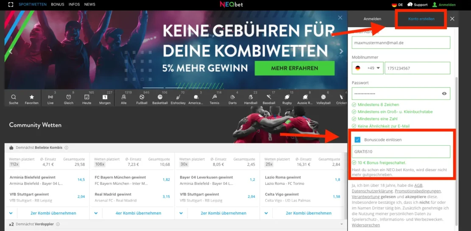Select the Eishockey sport icon
The width and height of the screenshot is (471, 231).
(x=178, y=97)
